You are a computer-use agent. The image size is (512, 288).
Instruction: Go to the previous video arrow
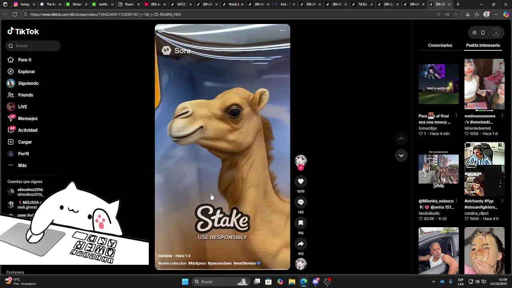[x=401, y=138]
